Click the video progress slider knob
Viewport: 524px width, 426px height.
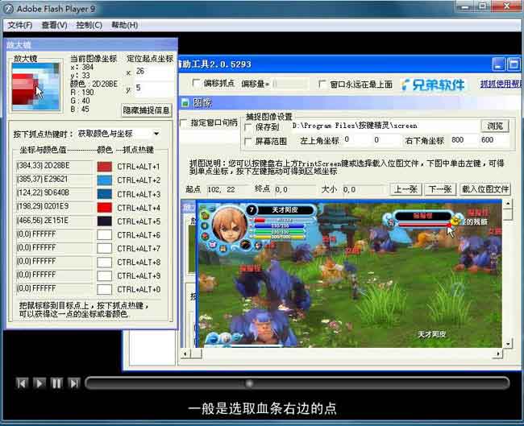pyautogui.click(x=249, y=383)
